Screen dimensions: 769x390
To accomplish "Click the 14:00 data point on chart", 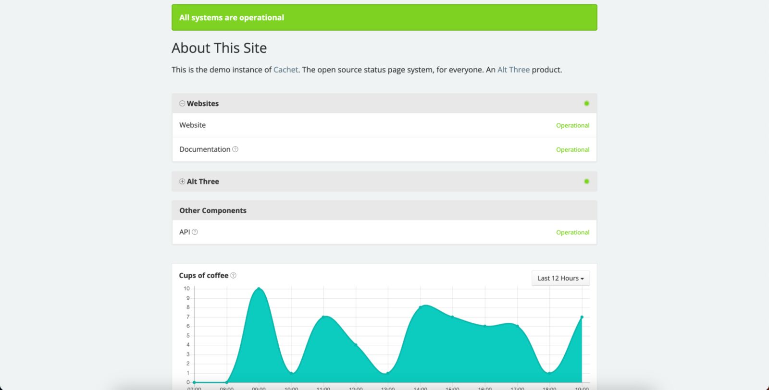I will [x=421, y=307].
